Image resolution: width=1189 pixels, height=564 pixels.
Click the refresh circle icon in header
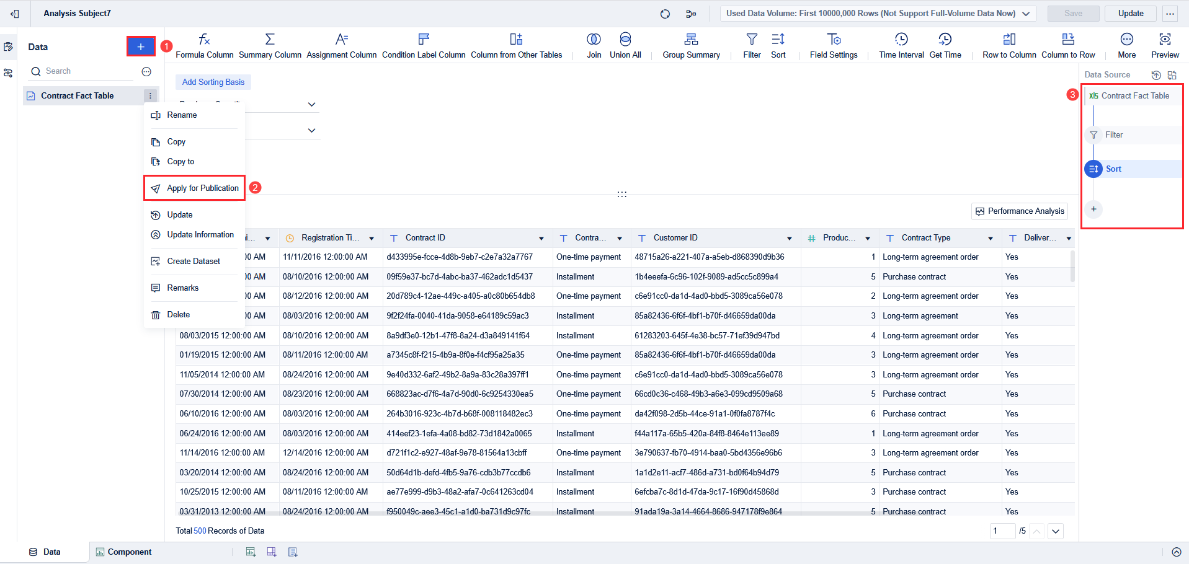(665, 14)
